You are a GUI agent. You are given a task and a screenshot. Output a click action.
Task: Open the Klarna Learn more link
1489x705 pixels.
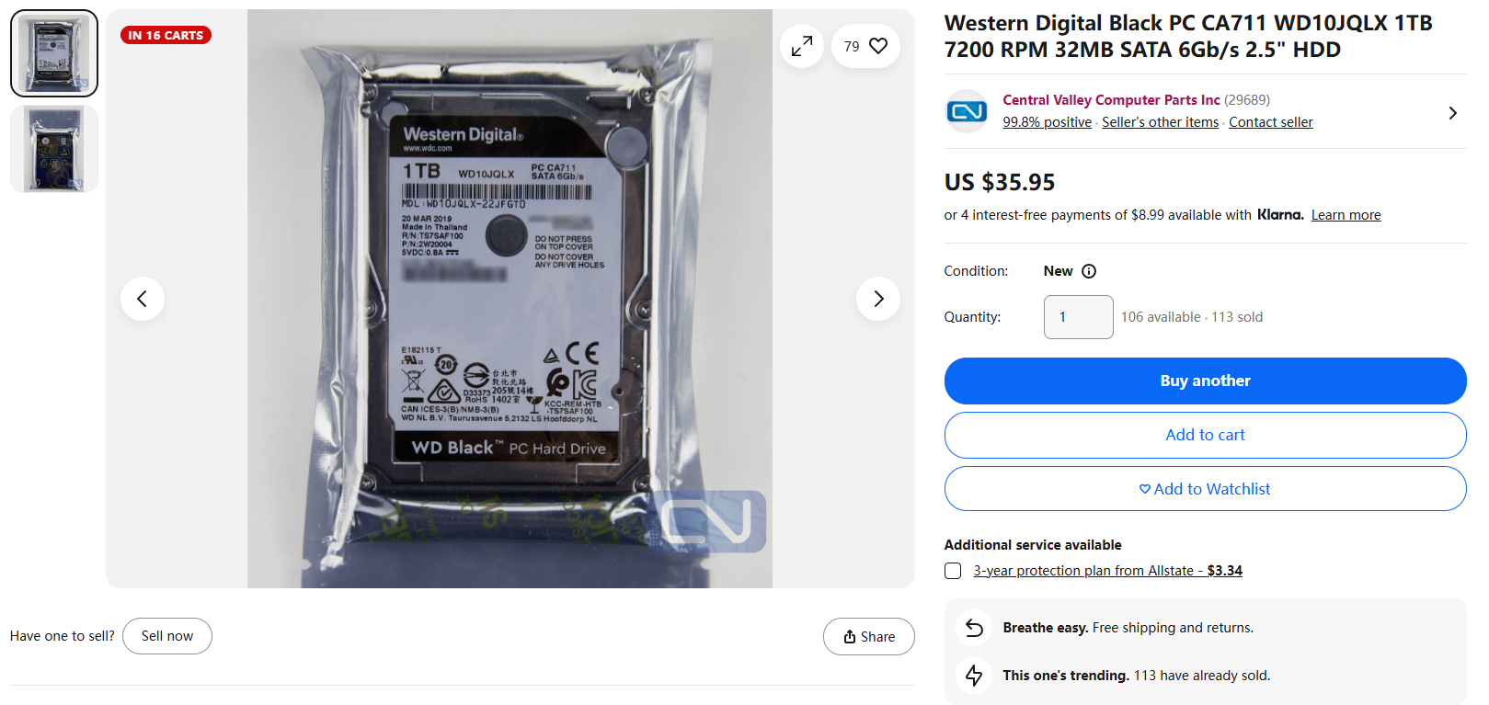[1346, 215]
